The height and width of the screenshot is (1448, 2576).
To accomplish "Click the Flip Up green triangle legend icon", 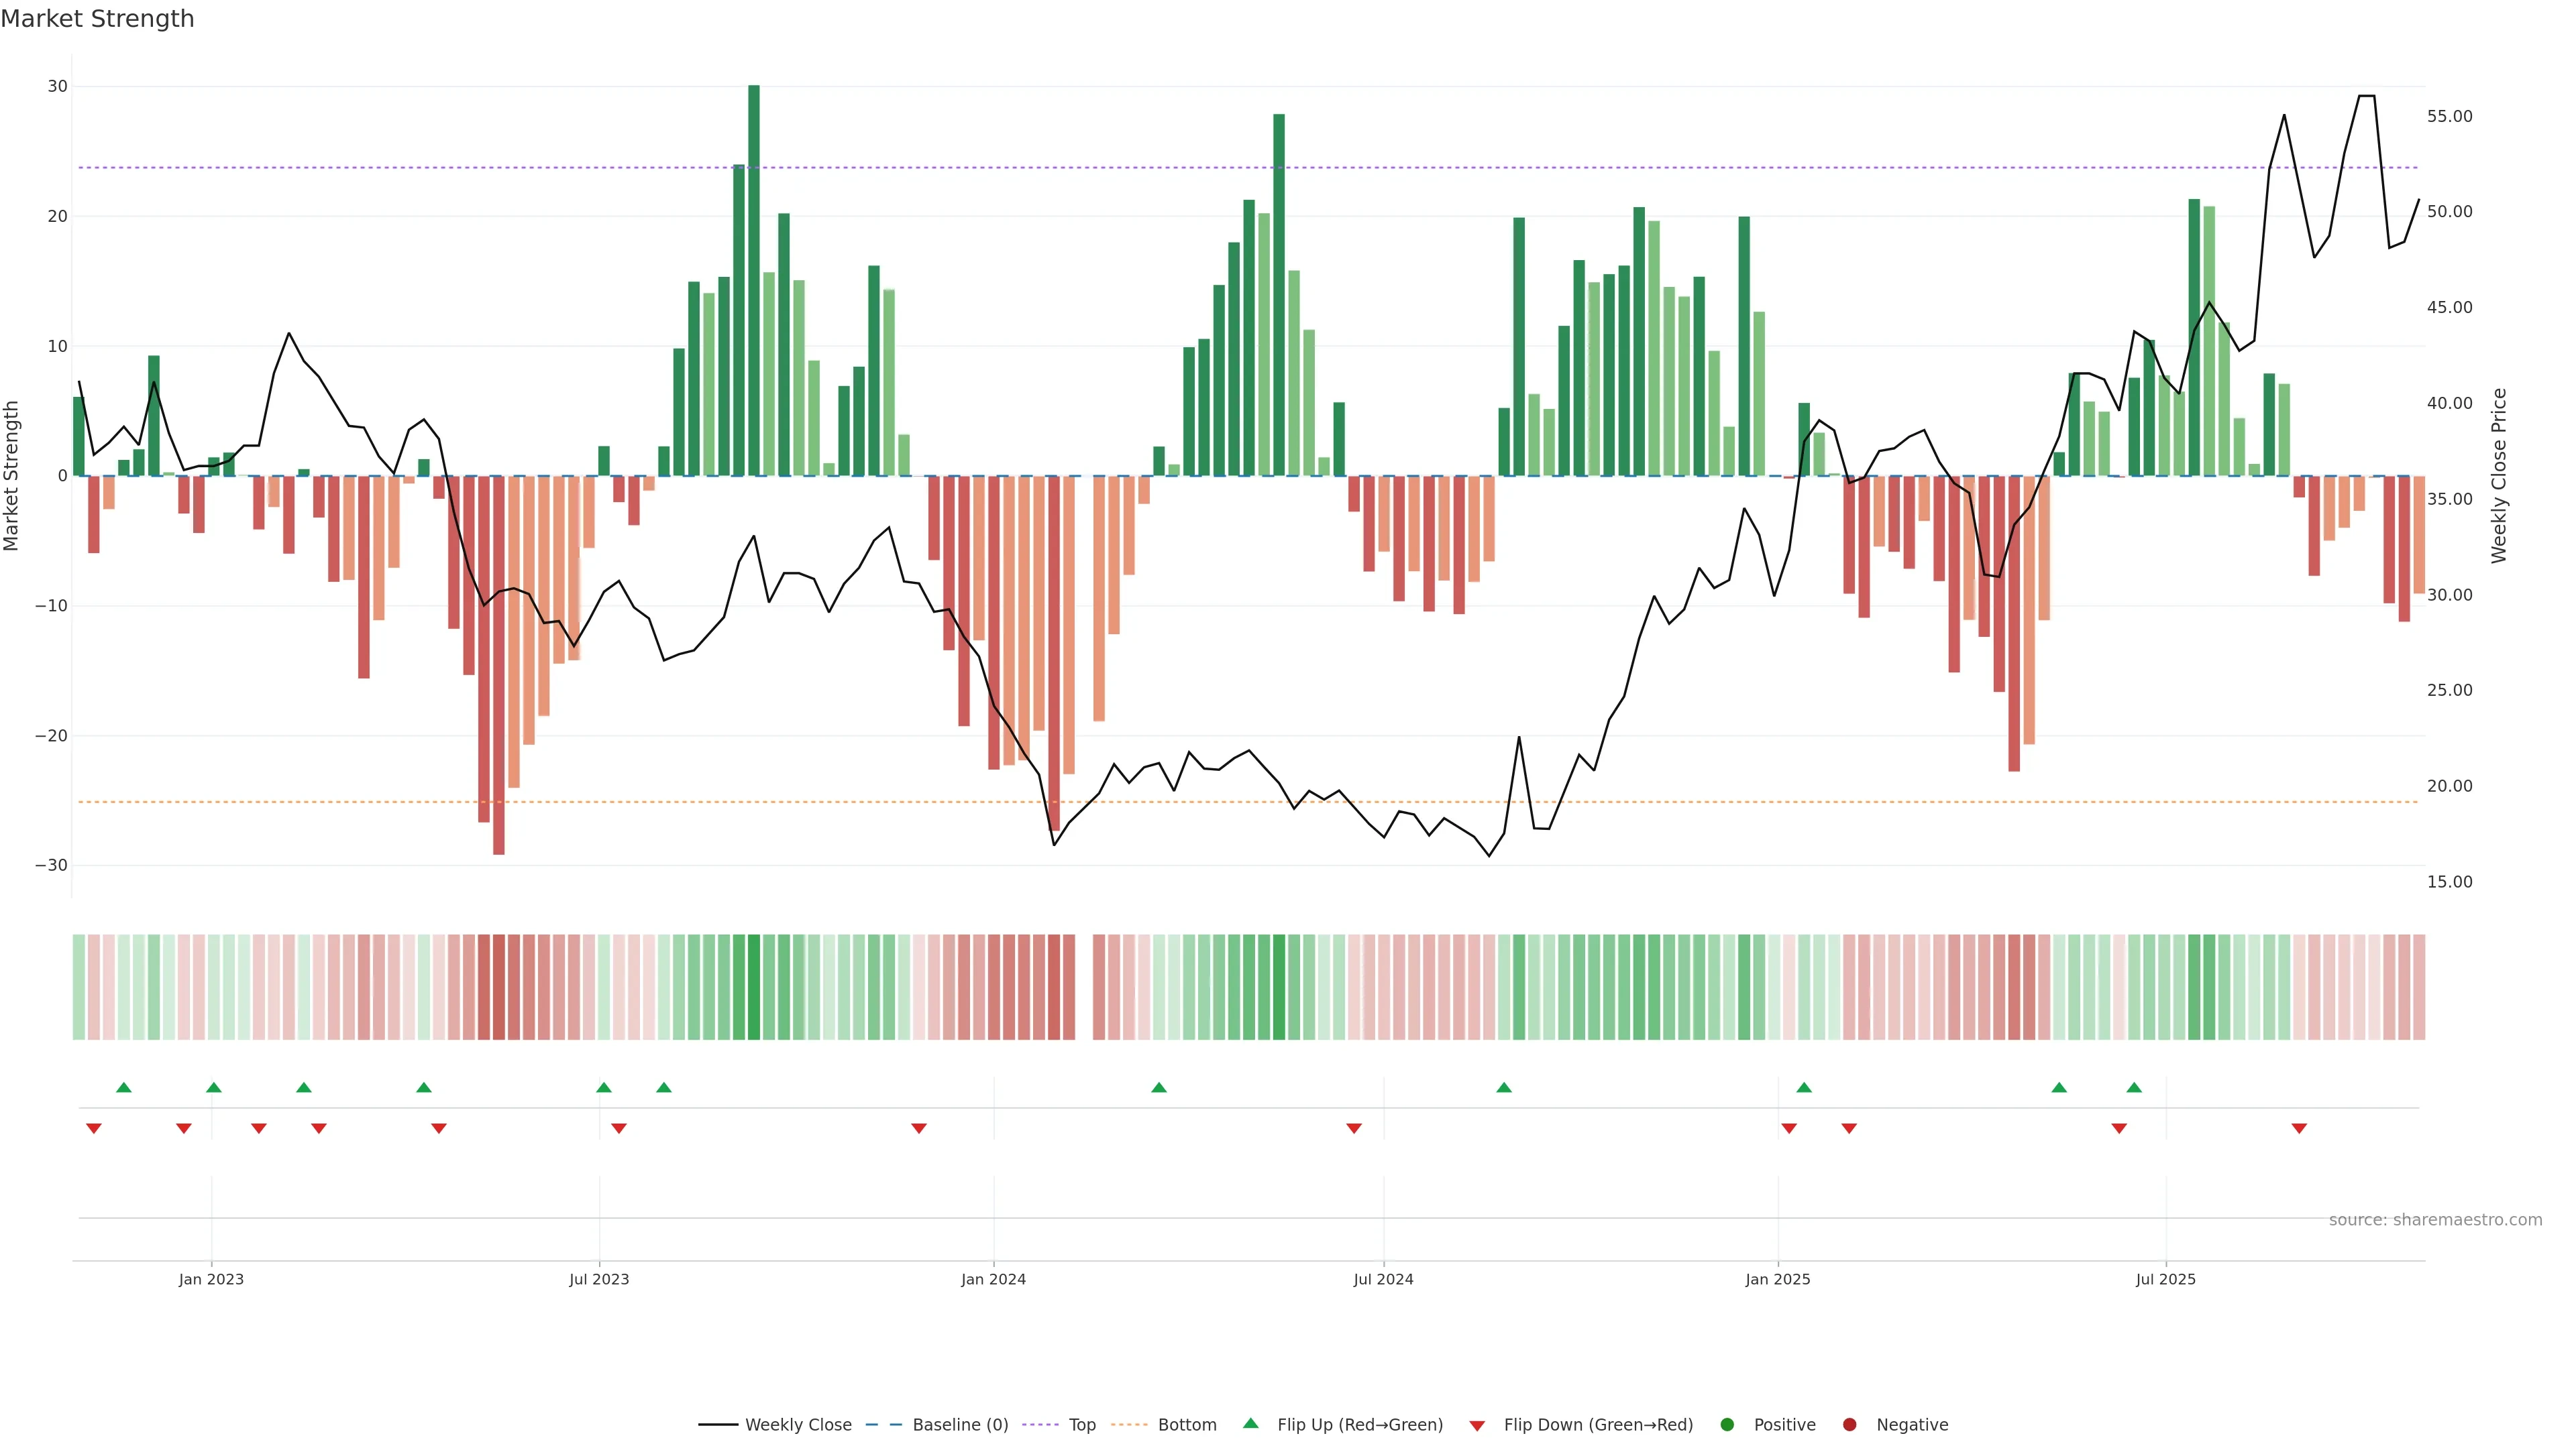I will point(1250,1424).
